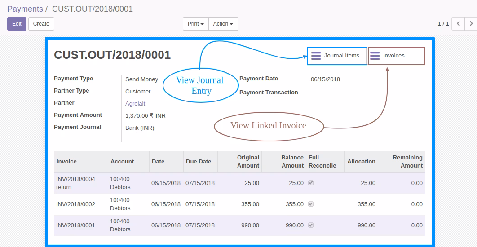Toggle Full Reconcile for INV/2018/0001
The width and height of the screenshot is (477, 247).
click(x=311, y=225)
